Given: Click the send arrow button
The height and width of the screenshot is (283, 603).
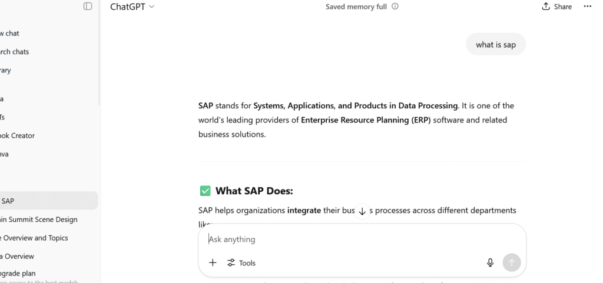Looking at the screenshot, I should pos(512,262).
